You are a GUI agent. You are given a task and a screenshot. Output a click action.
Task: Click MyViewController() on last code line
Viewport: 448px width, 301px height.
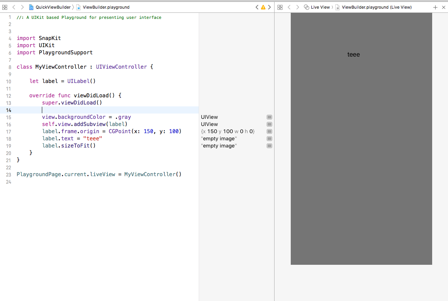pyautogui.click(x=153, y=174)
